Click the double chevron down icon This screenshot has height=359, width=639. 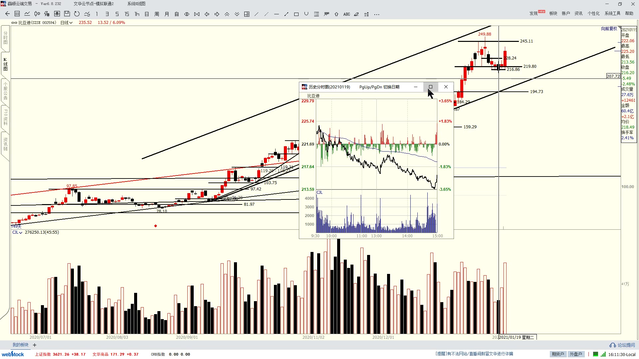coord(237,14)
